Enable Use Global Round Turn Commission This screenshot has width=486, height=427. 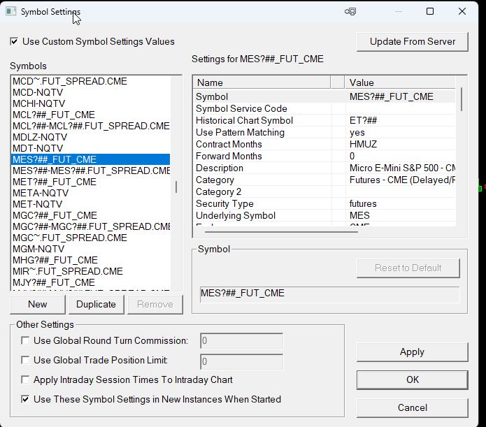coord(25,340)
